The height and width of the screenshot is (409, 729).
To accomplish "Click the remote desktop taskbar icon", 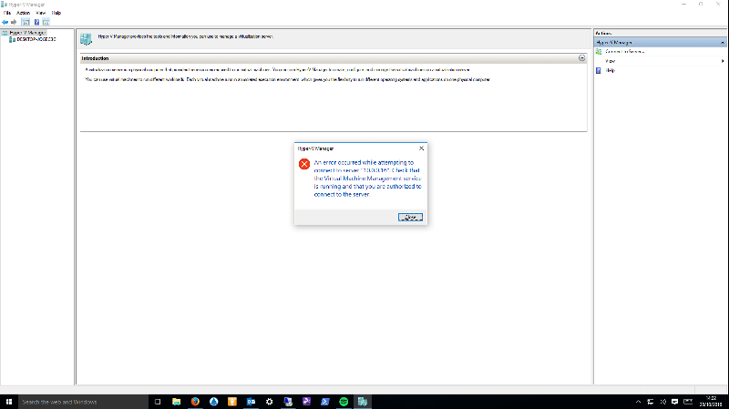I will click(288, 402).
